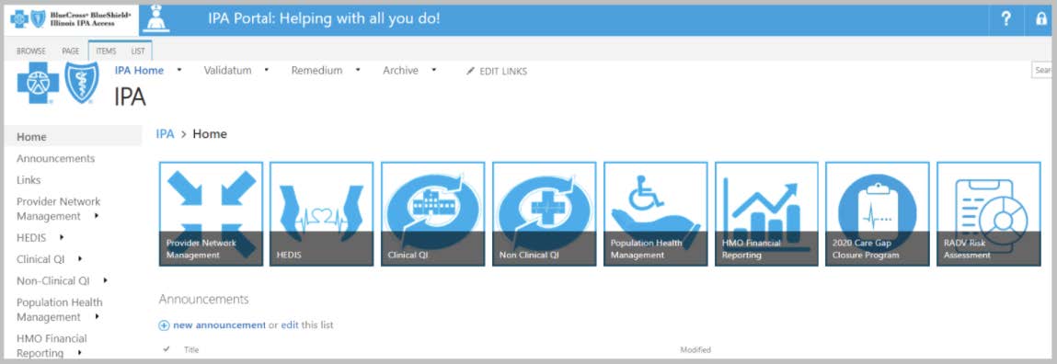1057x364 pixels.
Task: Click the lock icon in header
Action: click(x=1041, y=19)
